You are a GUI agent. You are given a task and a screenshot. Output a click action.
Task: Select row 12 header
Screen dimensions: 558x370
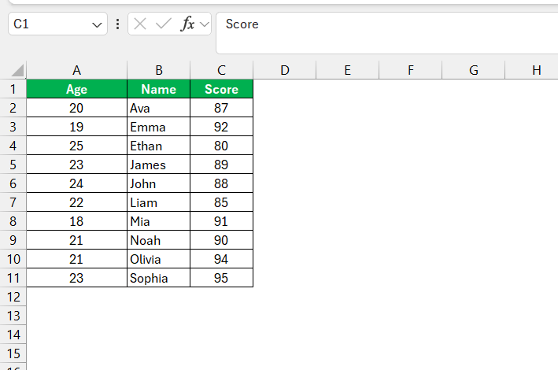13,297
